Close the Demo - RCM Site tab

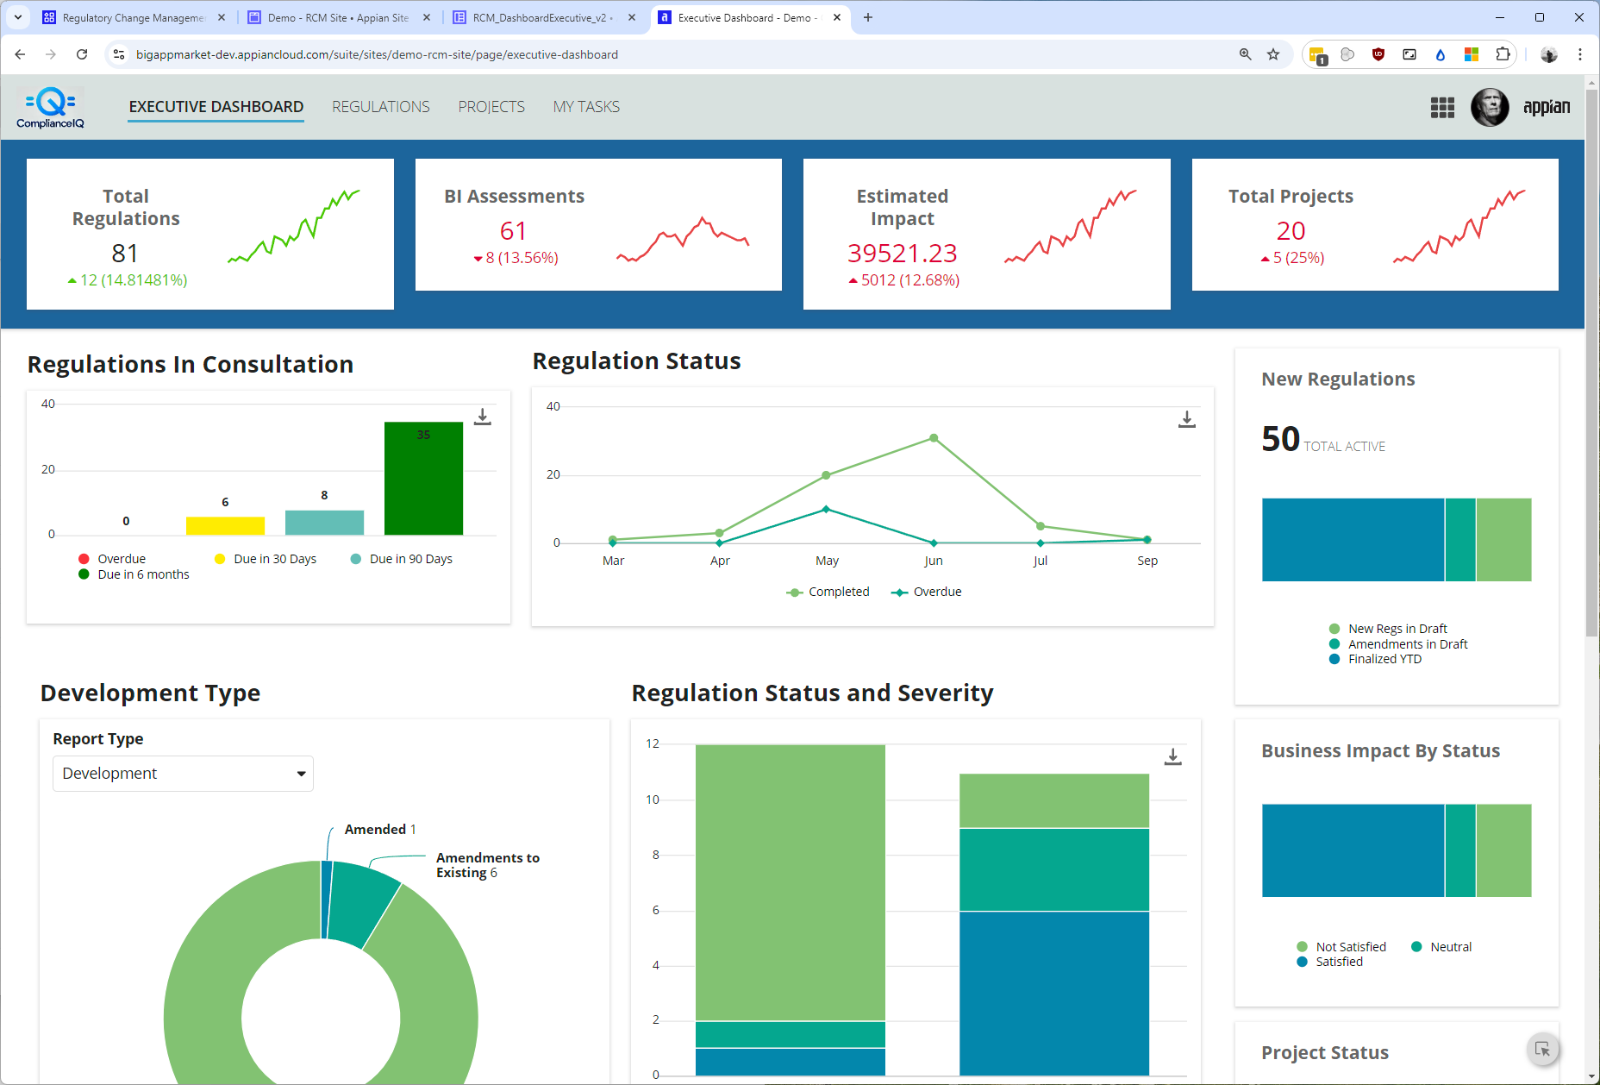point(426,17)
